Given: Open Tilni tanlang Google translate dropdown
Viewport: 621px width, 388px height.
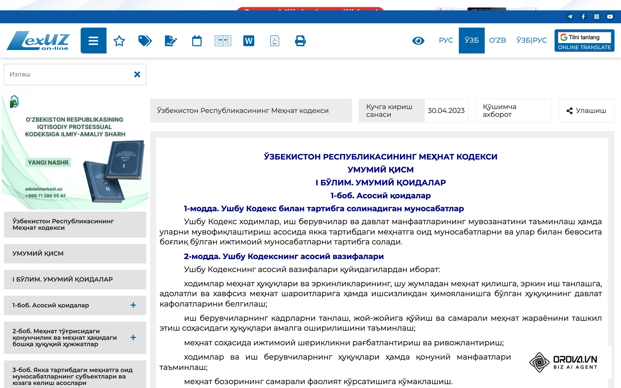Looking at the screenshot, I should (584, 37).
